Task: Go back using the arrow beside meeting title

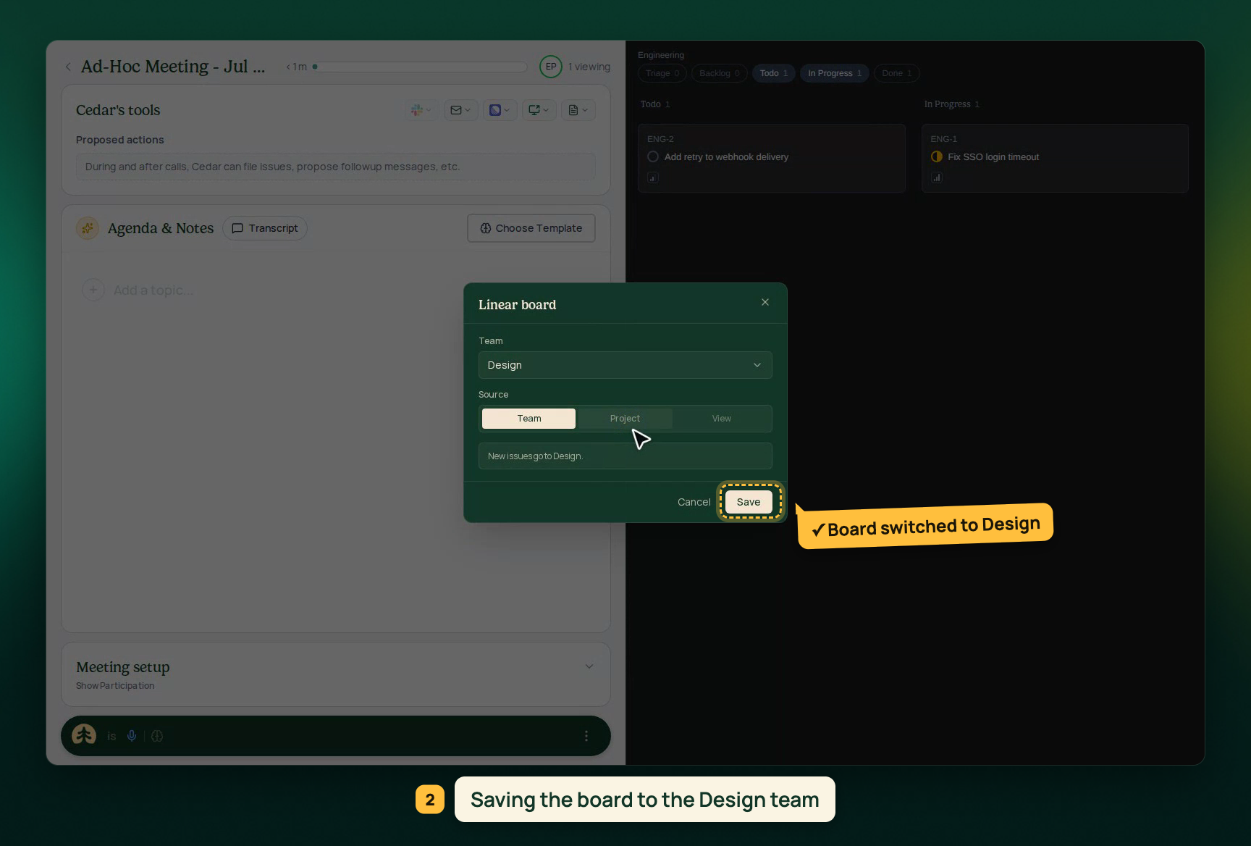Action: point(68,67)
